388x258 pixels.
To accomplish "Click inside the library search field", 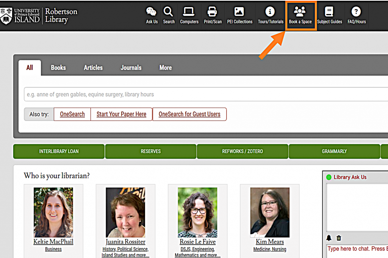I will [205, 94].
